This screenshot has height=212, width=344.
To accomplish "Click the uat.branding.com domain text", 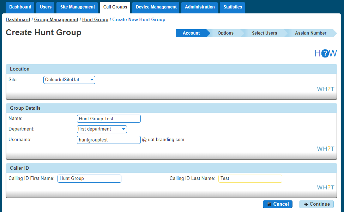I will coord(166,140).
